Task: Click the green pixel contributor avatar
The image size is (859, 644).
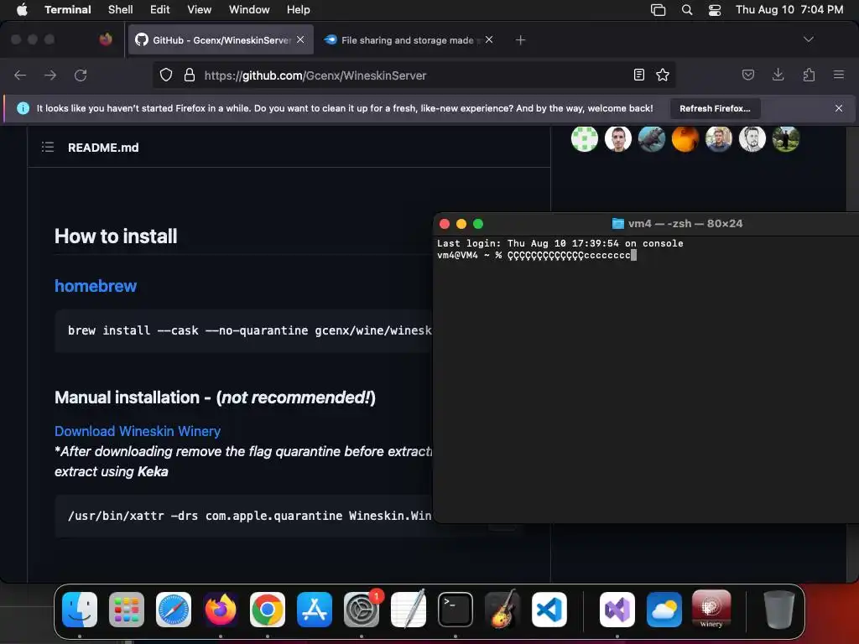Action: 585,138
